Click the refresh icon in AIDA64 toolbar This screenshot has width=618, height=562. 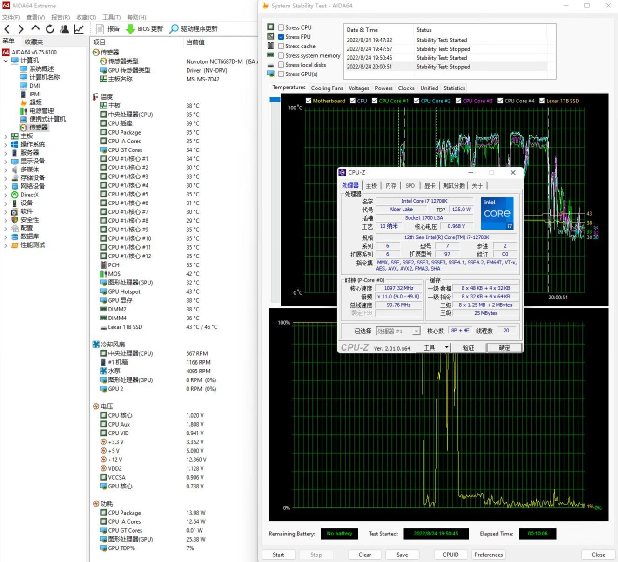(x=50, y=29)
